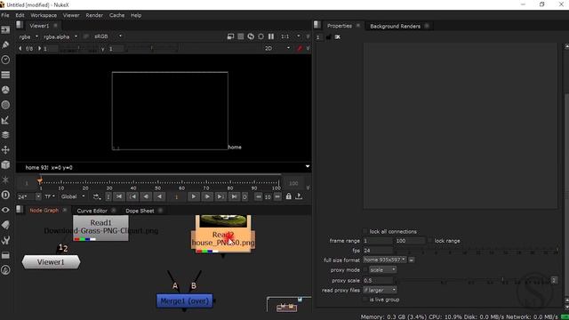Open the Draw nodes brush icon
569x320 pixels.
coord(5,44)
